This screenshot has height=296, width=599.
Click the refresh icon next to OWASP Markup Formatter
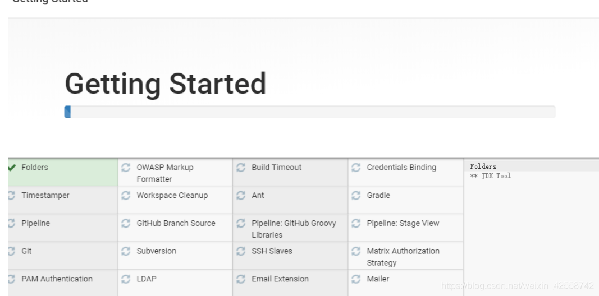click(x=126, y=168)
